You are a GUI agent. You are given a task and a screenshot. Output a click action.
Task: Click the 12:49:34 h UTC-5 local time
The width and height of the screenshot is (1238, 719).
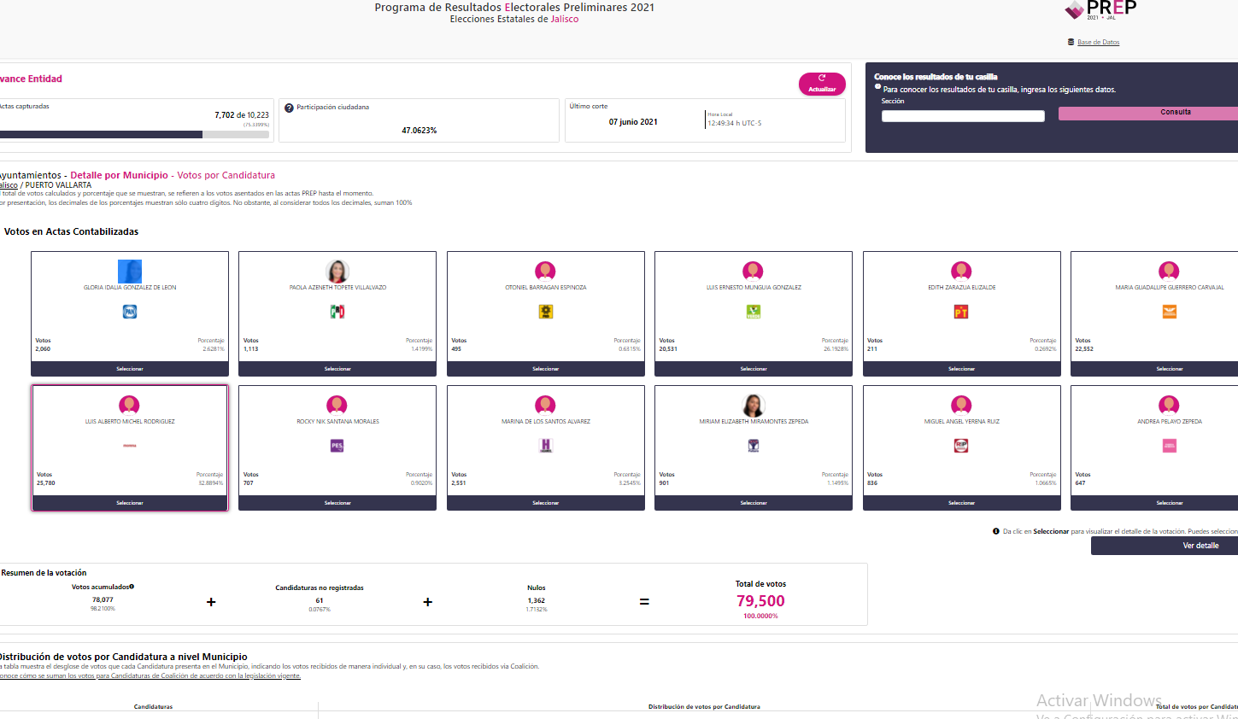click(734, 123)
